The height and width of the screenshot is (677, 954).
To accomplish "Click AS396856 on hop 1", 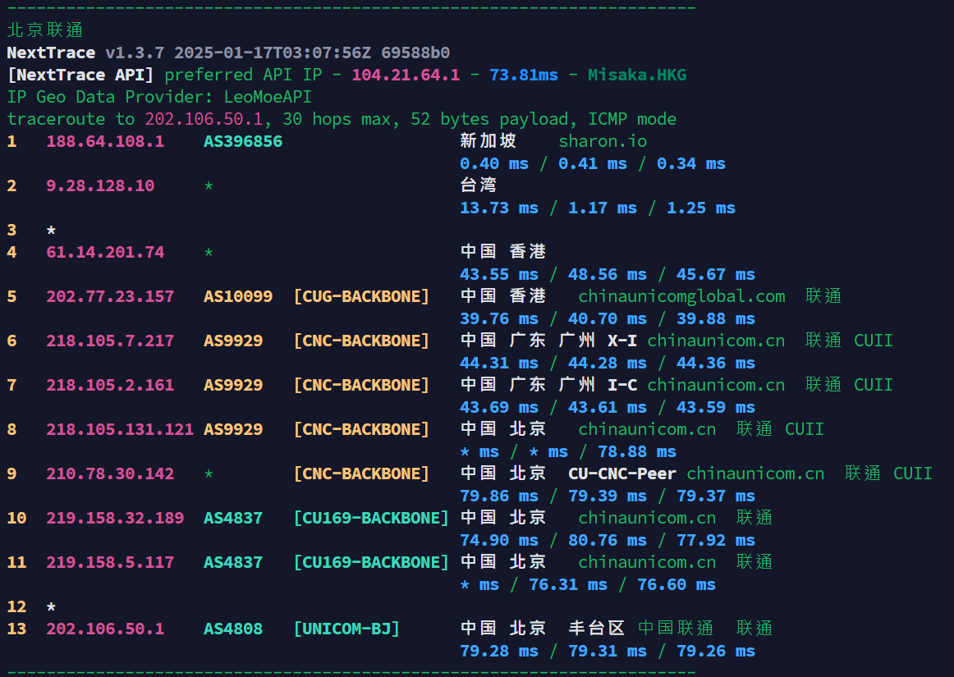I will click(243, 141).
